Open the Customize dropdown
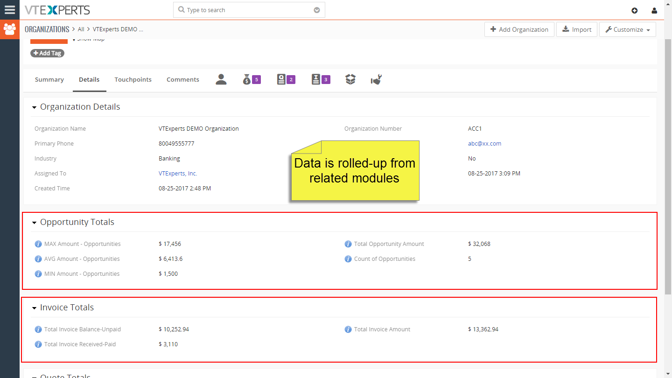Viewport: 672px width, 378px height. (x=628, y=29)
